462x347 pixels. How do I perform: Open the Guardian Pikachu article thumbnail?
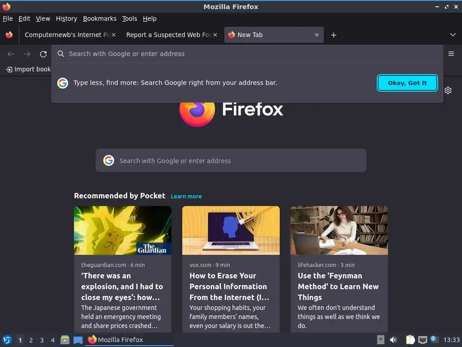point(123,230)
